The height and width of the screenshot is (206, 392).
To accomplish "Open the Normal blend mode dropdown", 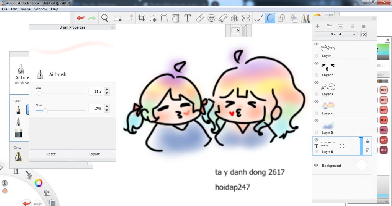I will (x=336, y=34).
